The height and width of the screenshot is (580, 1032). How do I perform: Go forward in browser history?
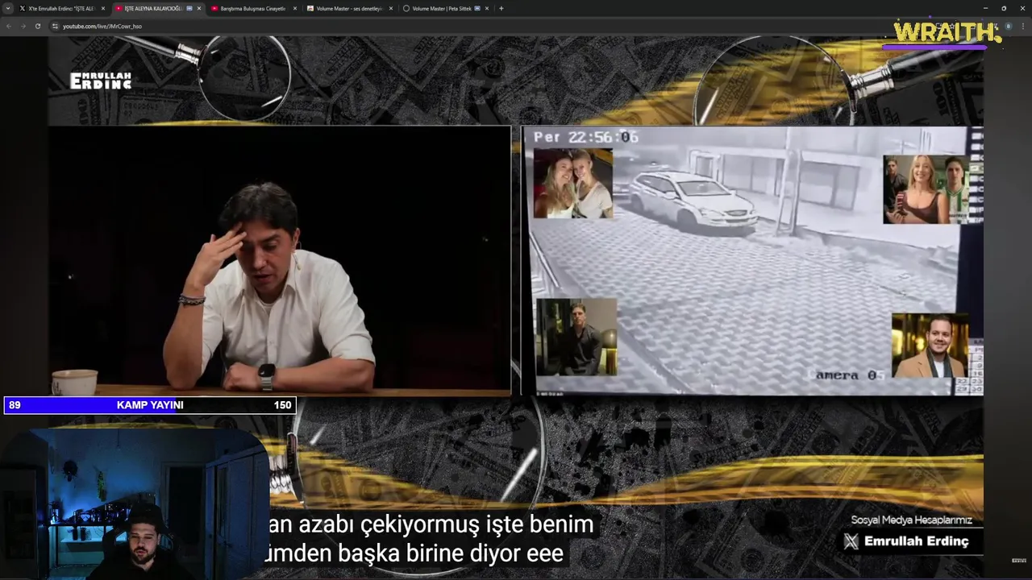coord(23,26)
